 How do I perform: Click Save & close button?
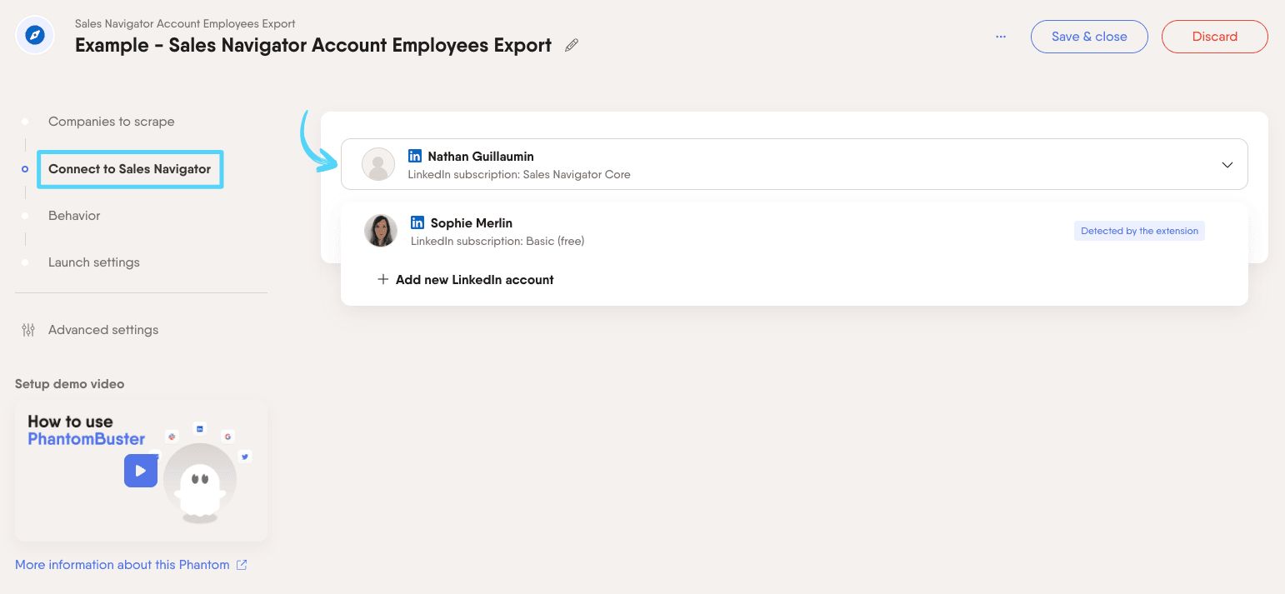click(1089, 37)
